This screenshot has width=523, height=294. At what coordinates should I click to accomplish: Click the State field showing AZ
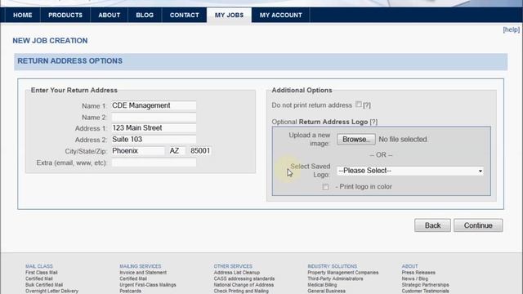point(177,151)
